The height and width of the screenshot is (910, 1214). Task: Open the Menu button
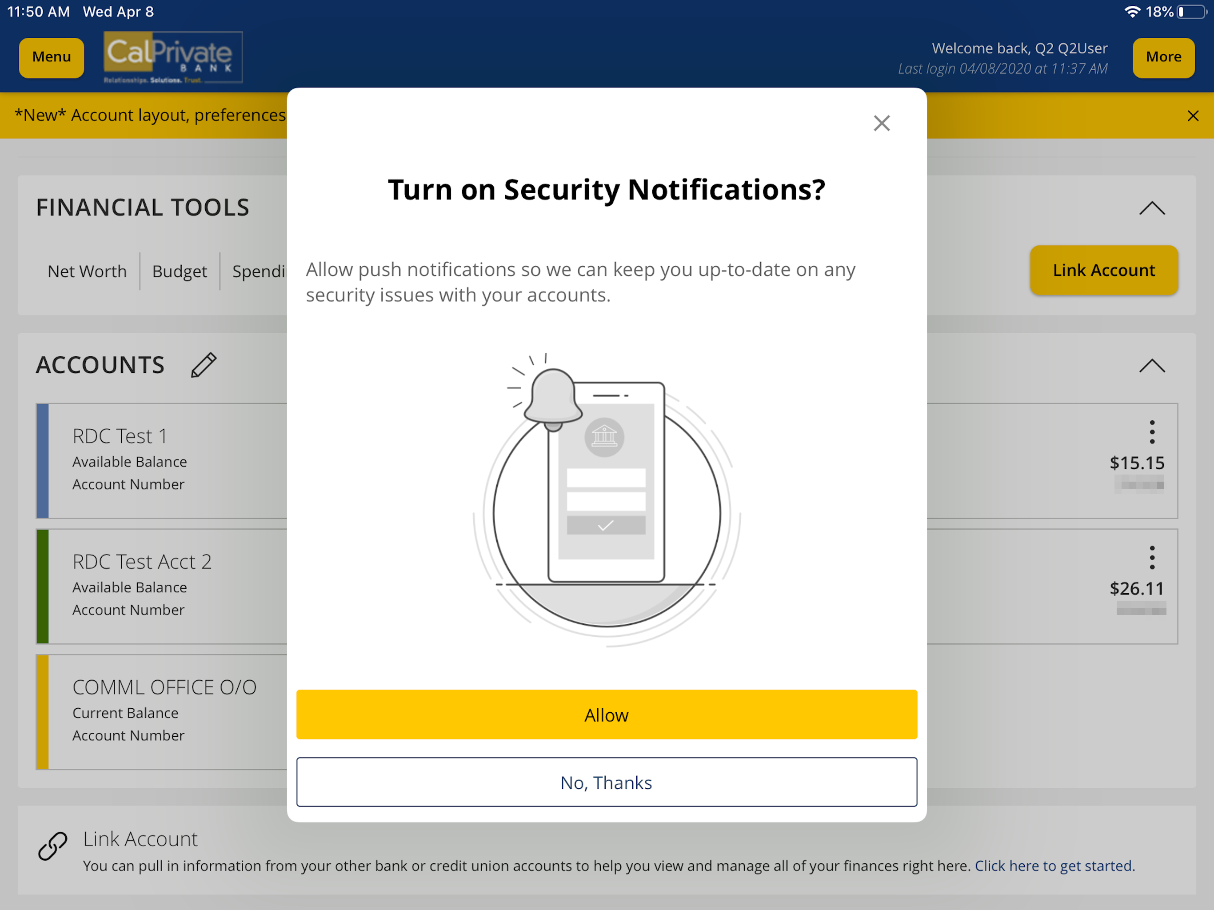point(52,57)
